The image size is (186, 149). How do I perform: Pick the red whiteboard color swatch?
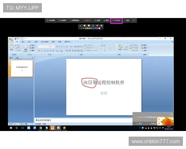pos(86,28)
